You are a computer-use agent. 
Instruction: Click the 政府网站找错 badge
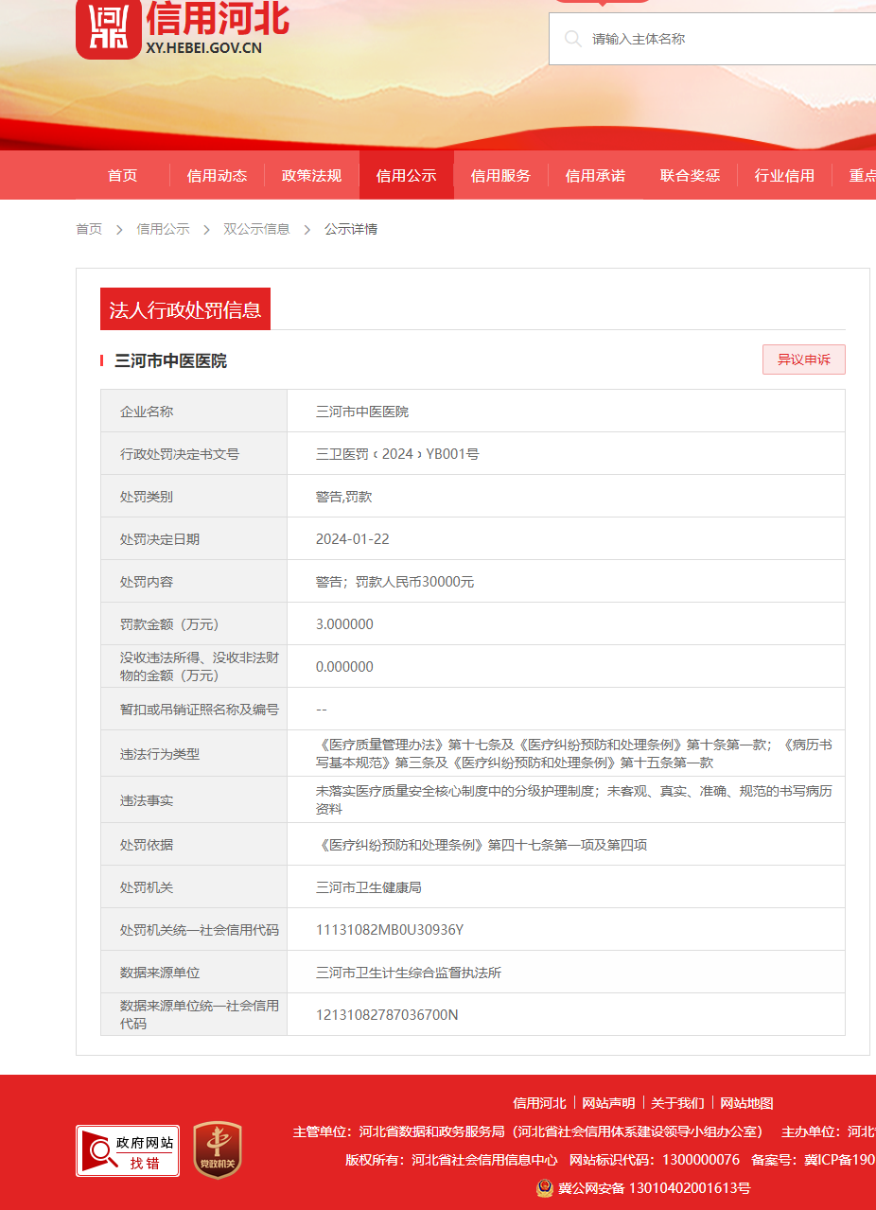coord(128,1150)
